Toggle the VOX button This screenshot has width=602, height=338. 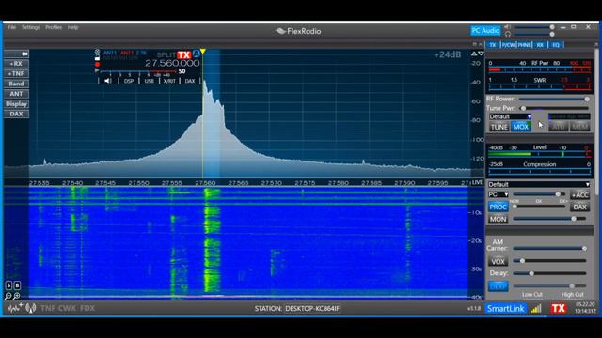(x=498, y=262)
